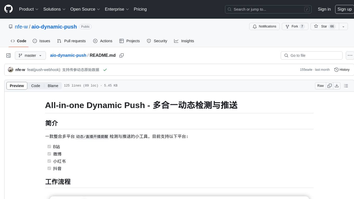Switch to the Issues tab
Screen dimensions: 354x199
tap(41, 41)
